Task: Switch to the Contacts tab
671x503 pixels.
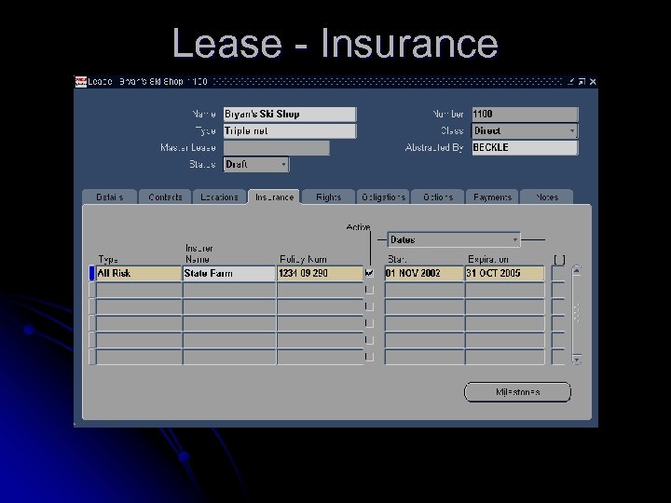Action: pos(165,197)
